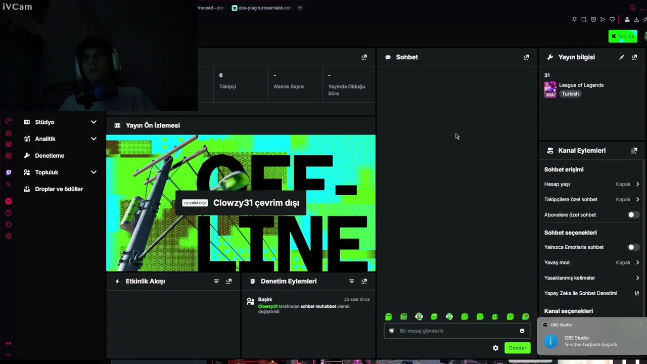Click the Turkish language tag
The height and width of the screenshot is (364, 647).
(570, 94)
